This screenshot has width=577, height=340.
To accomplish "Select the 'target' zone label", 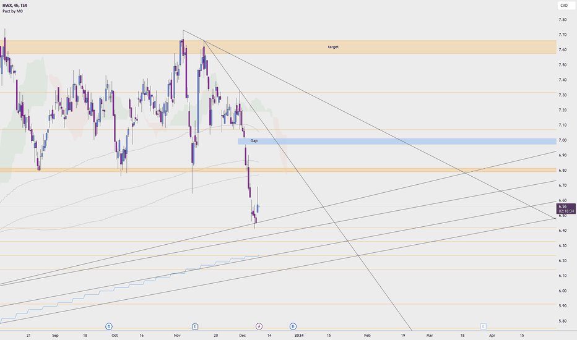I will pos(333,47).
